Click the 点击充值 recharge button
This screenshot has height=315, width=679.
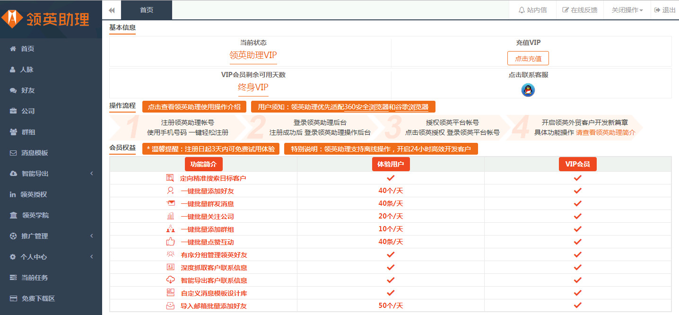[528, 59]
